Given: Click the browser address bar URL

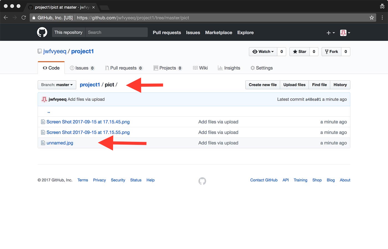Looking at the screenshot, I should pyautogui.click(x=133, y=18).
